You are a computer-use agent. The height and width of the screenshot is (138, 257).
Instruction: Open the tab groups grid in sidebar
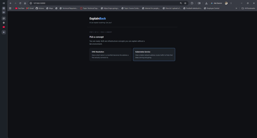point(4,8)
